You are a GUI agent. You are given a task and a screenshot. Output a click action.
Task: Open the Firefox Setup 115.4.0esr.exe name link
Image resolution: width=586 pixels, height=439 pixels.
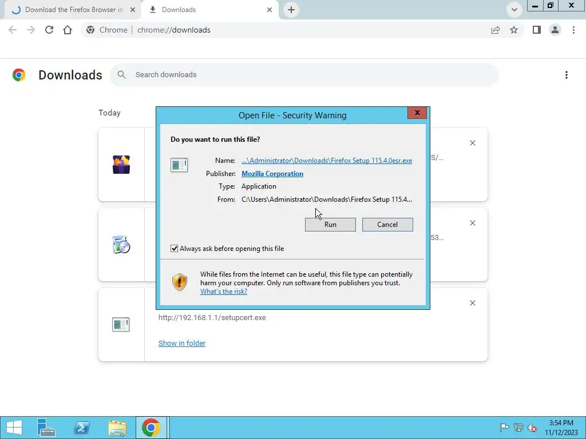click(x=327, y=161)
